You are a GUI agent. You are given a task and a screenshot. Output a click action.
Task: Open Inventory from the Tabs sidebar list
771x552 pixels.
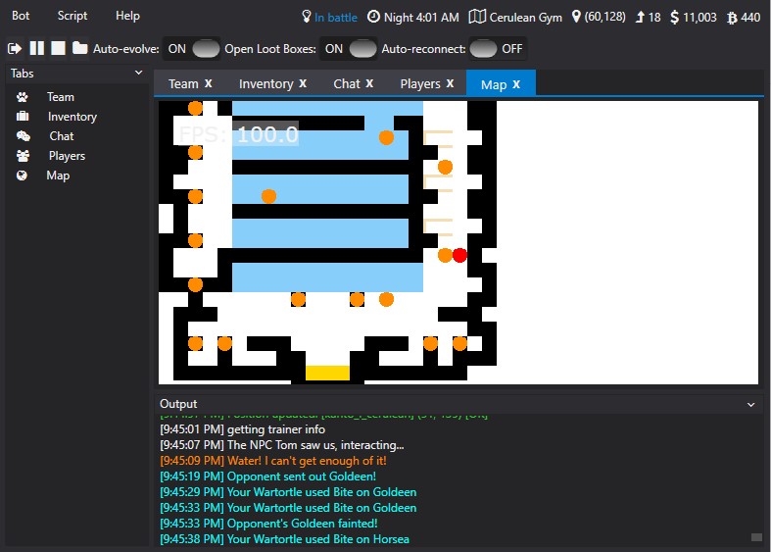click(72, 117)
